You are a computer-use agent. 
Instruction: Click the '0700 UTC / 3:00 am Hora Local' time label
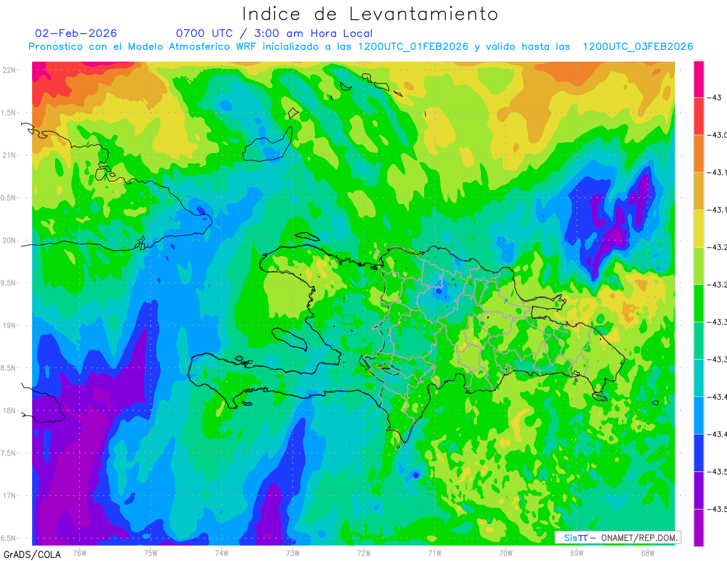click(274, 34)
